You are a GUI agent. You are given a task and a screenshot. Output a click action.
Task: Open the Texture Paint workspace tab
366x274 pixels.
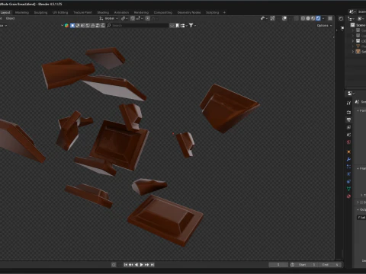[82, 12]
